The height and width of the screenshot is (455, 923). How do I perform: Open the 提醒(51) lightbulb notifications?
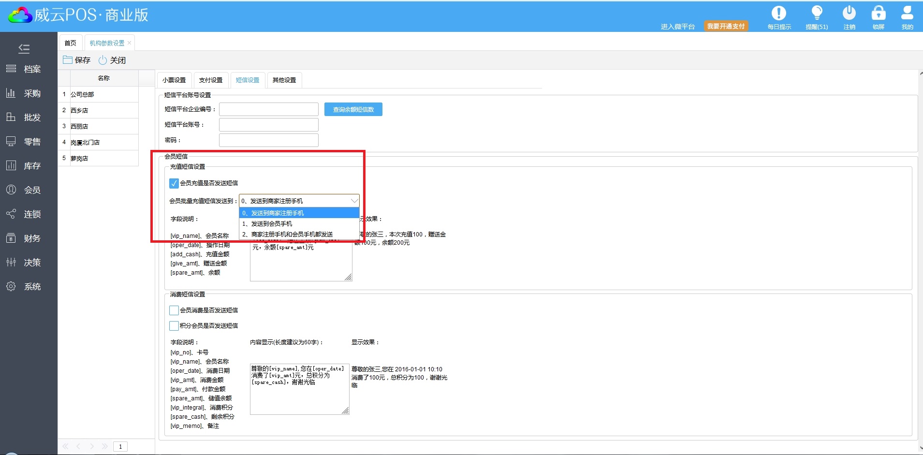pyautogui.click(x=817, y=14)
